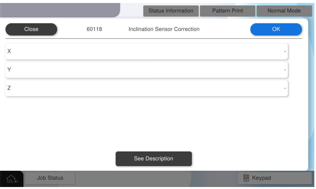Screen dimensions: 316x189
Task: Switch to the Status Information tab
Action: pyautogui.click(x=171, y=11)
